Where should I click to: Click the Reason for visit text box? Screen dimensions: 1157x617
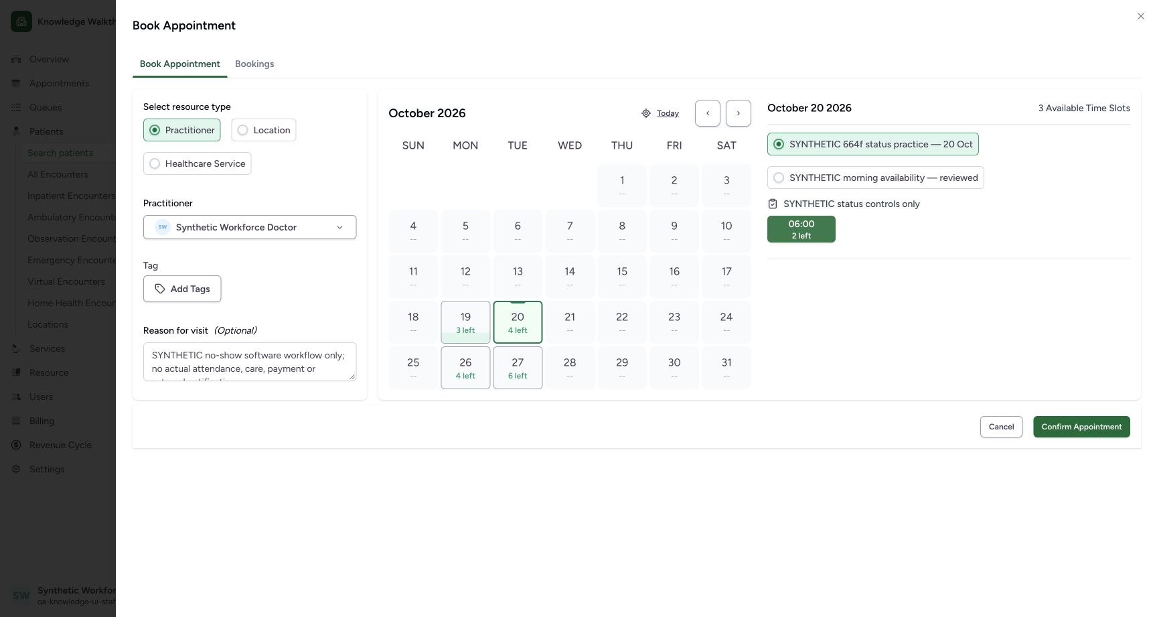click(250, 362)
